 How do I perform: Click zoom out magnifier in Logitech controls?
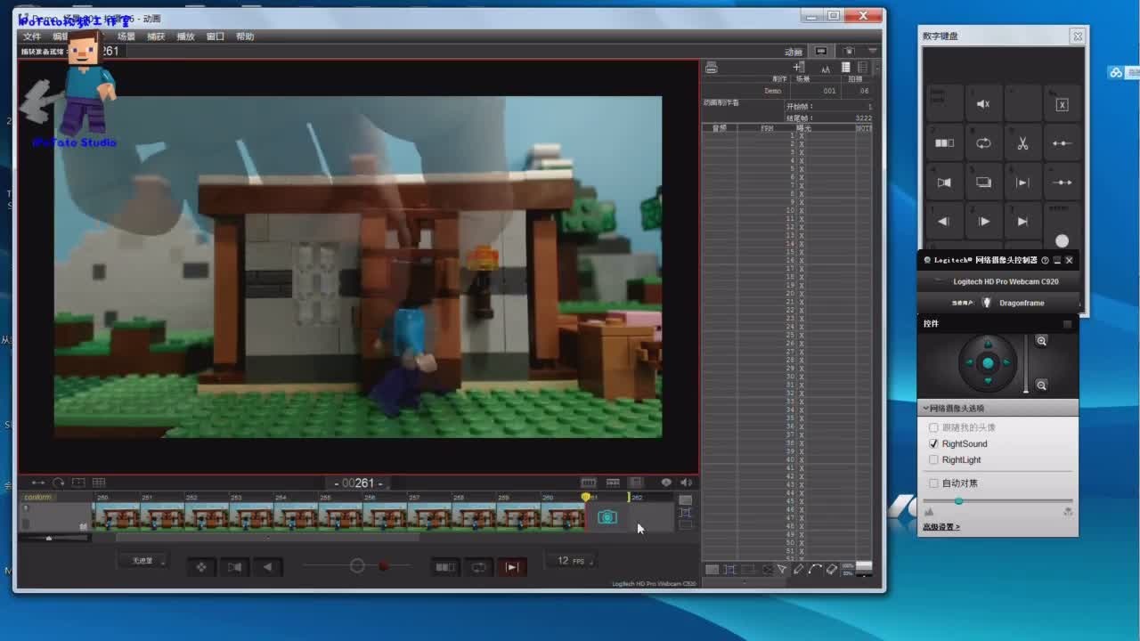[x=1041, y=385]
